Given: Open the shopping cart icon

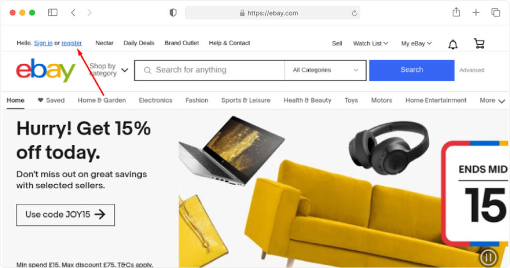Looking at the screenshot, I should (479, 43).
